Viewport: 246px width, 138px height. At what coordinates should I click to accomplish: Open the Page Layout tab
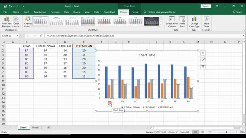(40, 12)
